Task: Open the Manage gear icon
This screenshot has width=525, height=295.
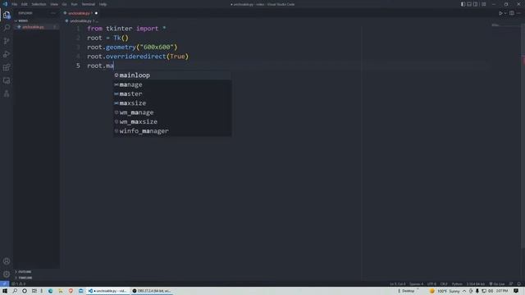Action: pos(7,275)
